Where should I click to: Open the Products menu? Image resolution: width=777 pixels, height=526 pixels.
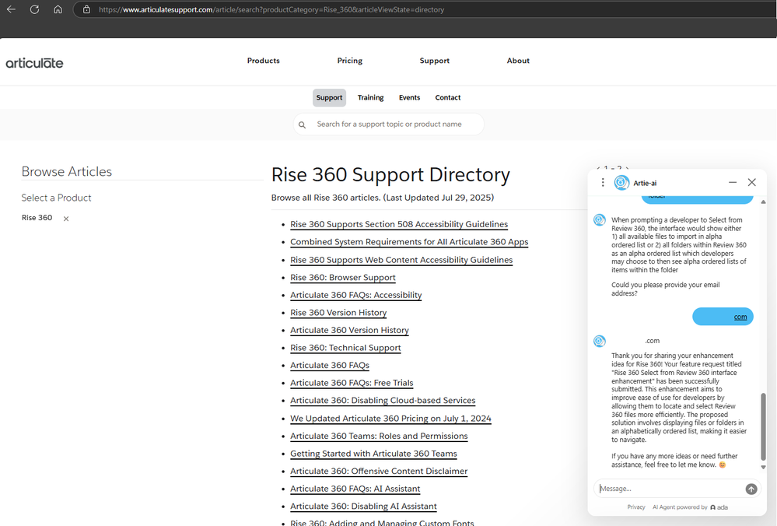tap(263, 61)
